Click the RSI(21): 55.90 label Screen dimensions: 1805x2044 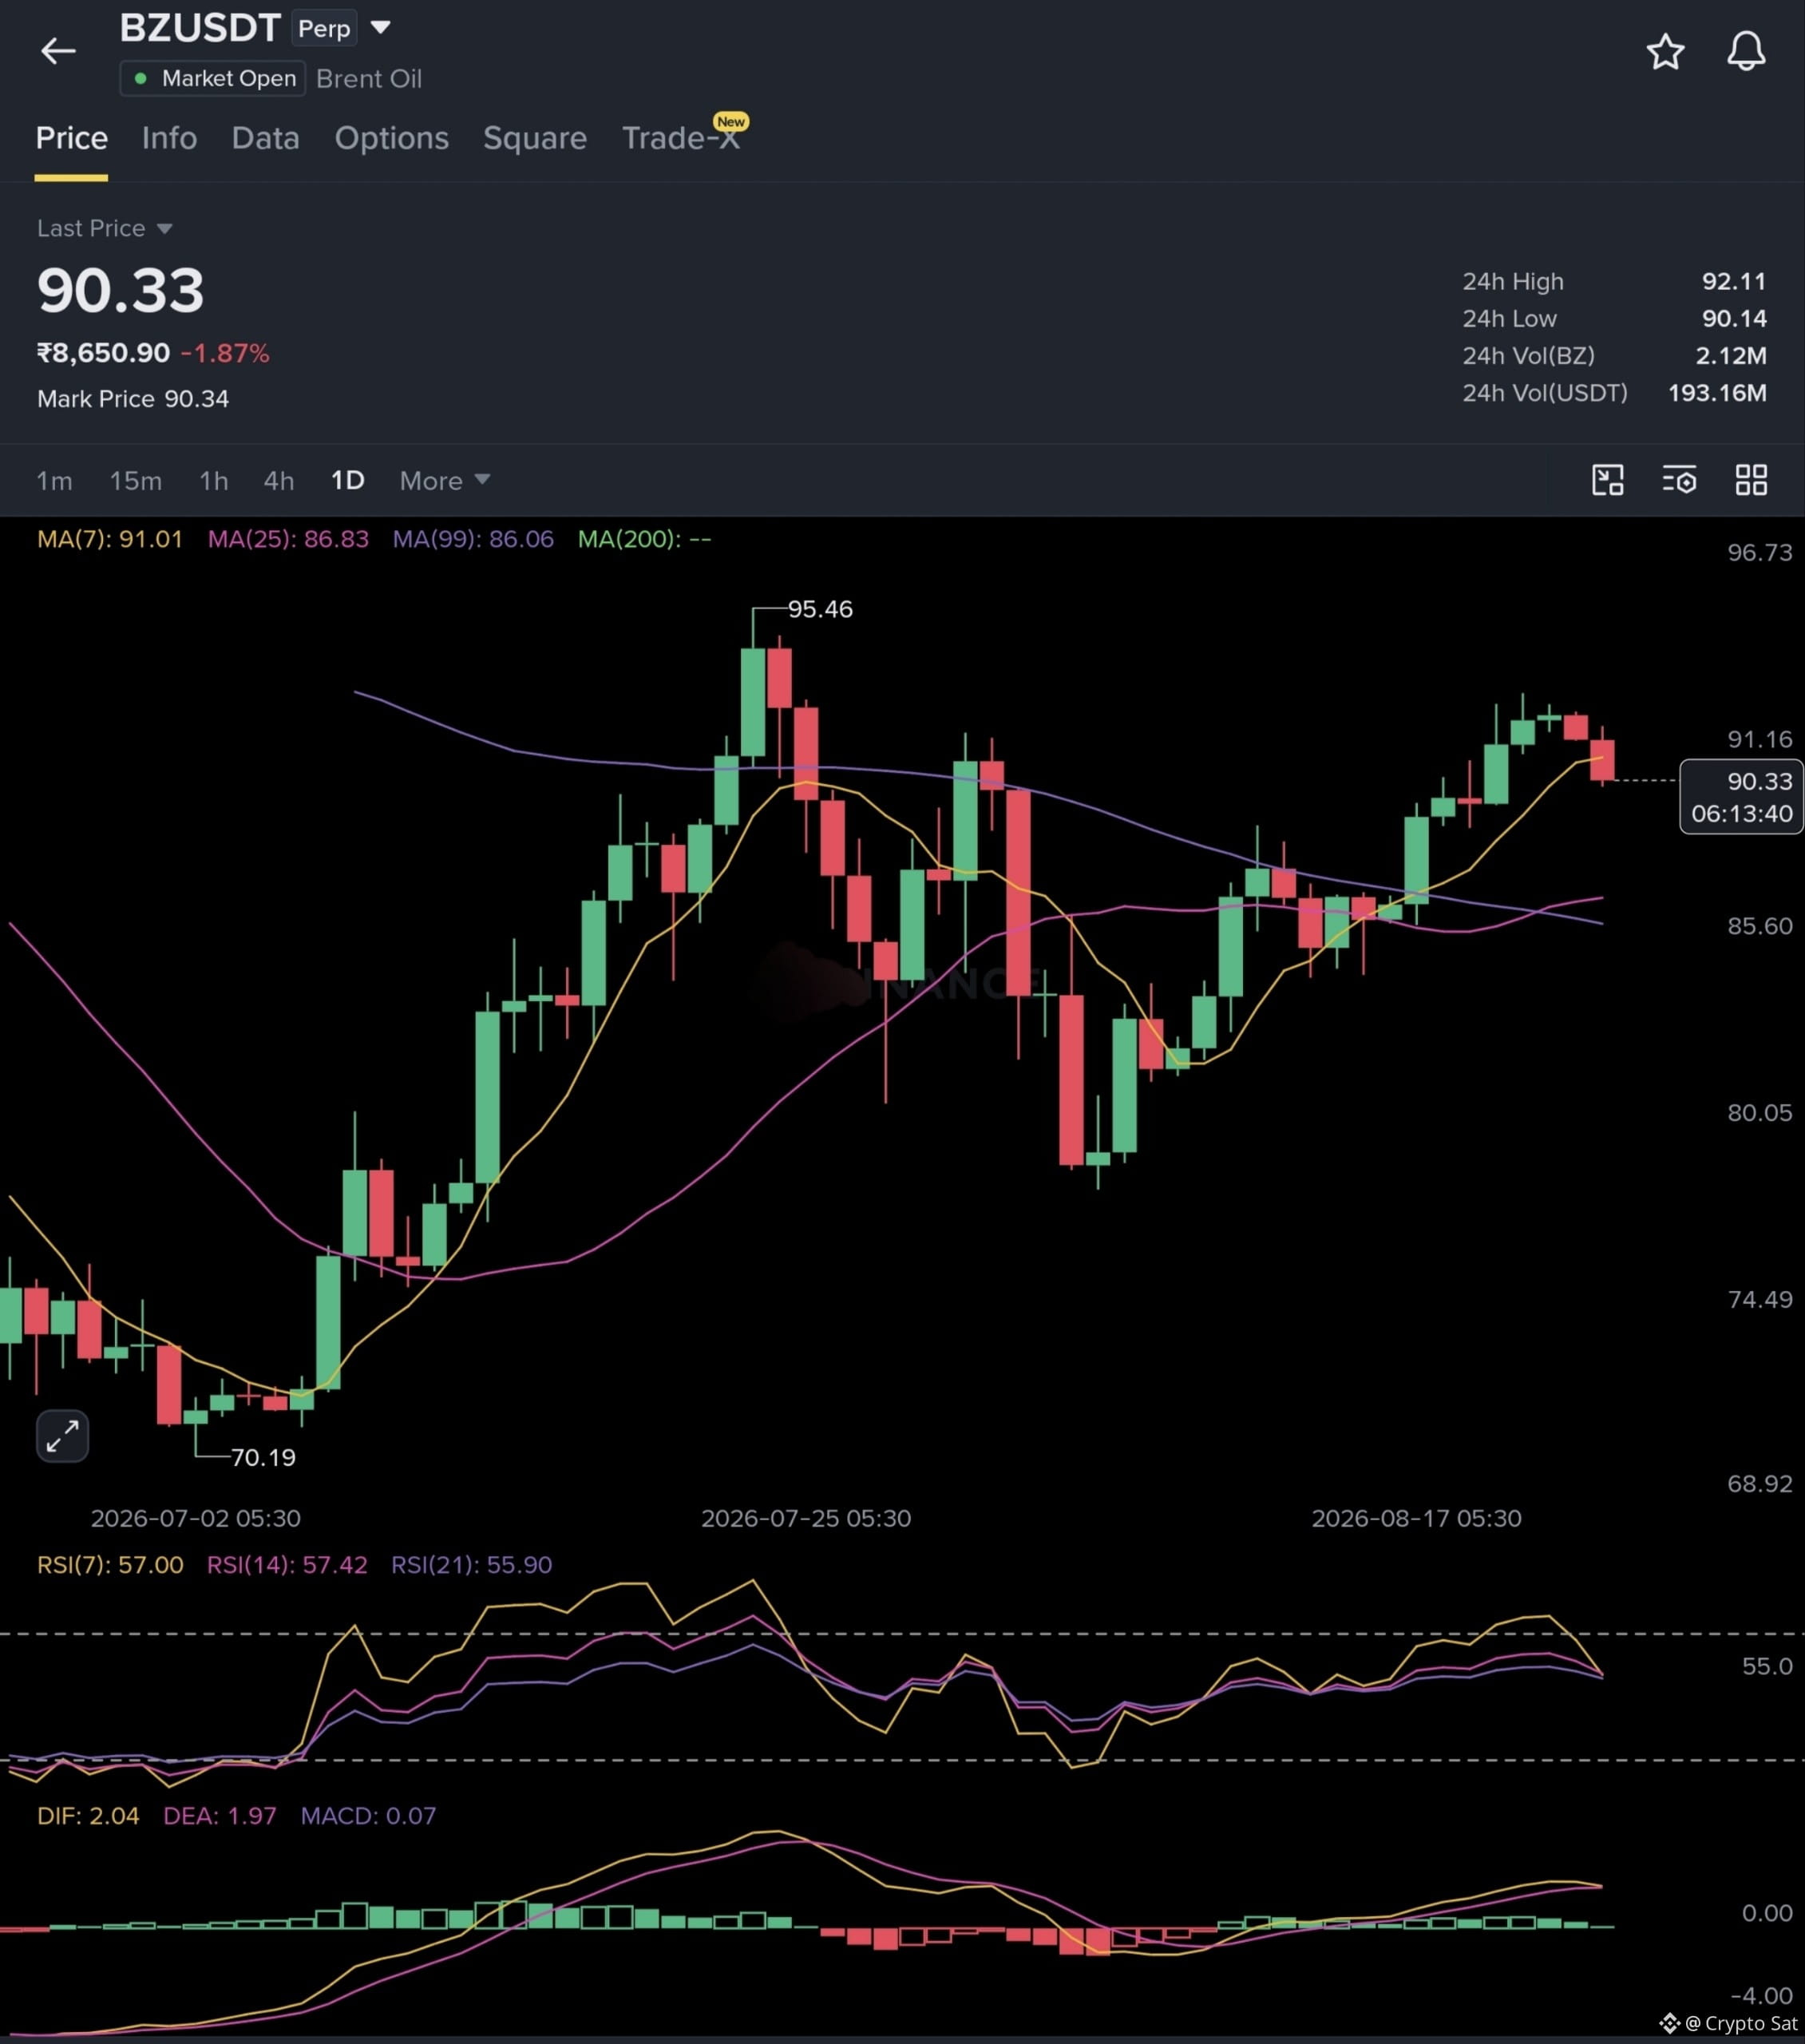point(471,1564)
